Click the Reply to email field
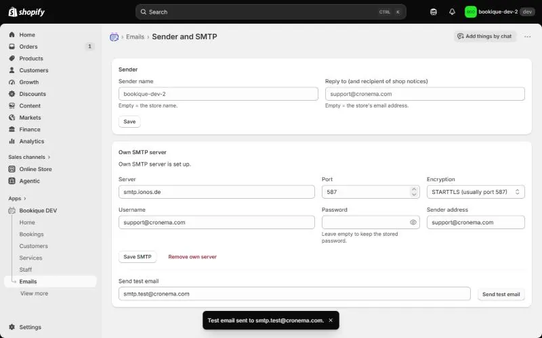Screen dimensions: 542x338 425,94
